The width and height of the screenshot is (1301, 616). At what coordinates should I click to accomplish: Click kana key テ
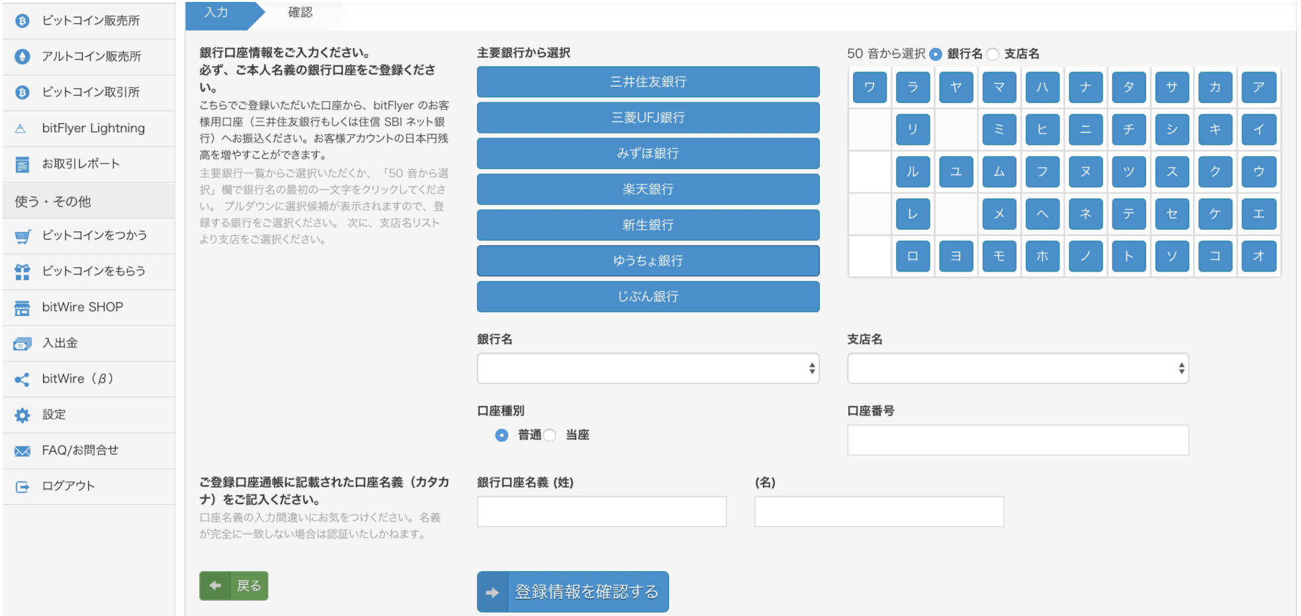pyautogui.click(x=1129, y=214)
